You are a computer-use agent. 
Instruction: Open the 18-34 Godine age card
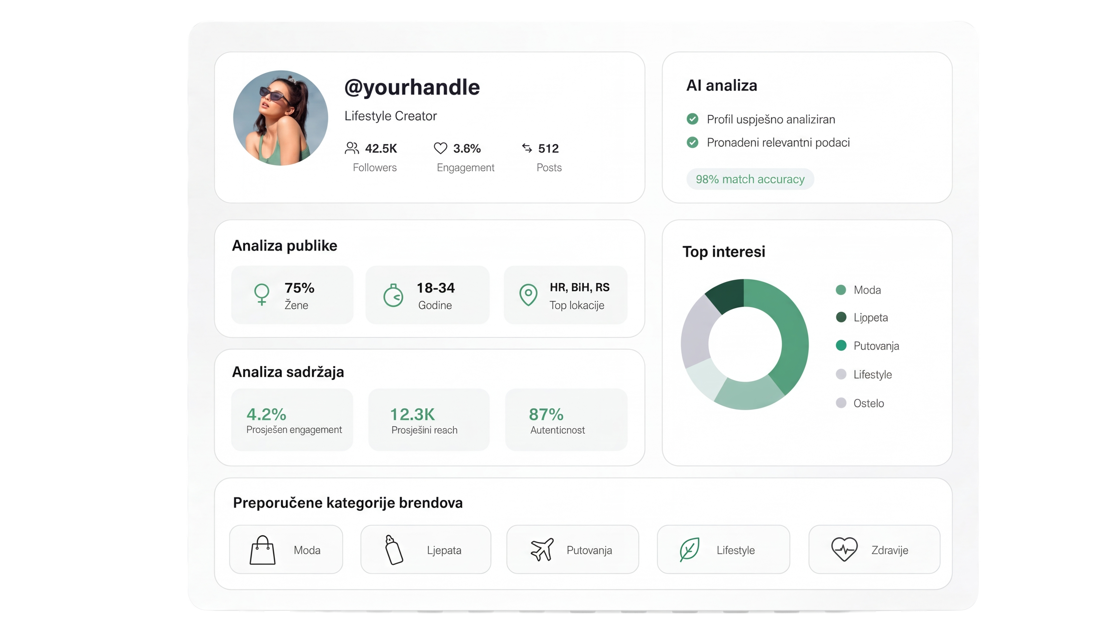pyautogui.click(x=427, y=295)
